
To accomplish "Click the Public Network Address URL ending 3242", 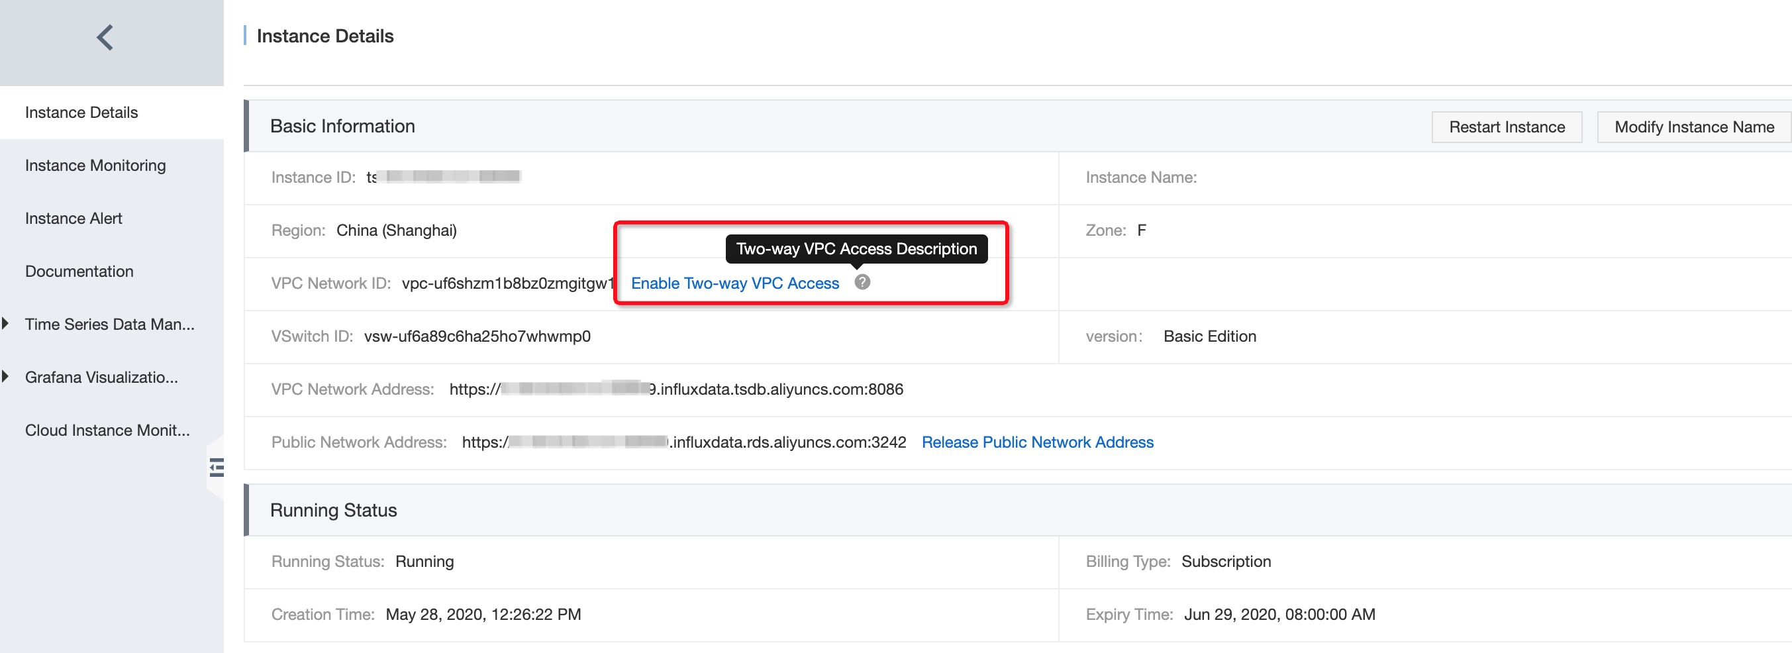I will click(684, 442).
